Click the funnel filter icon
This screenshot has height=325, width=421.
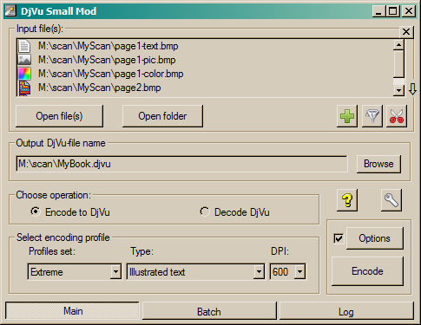point(372,116)
